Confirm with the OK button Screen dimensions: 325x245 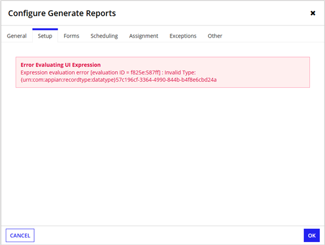point(312,235)
